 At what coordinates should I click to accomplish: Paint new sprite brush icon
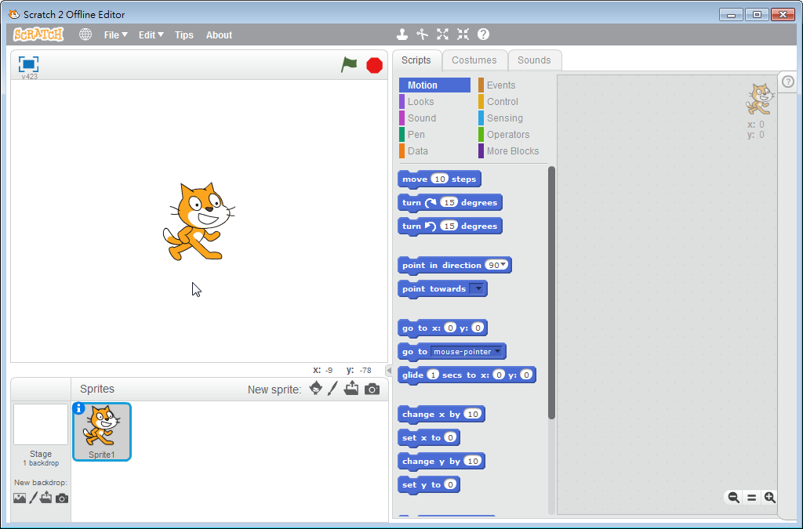pos(332,389)
